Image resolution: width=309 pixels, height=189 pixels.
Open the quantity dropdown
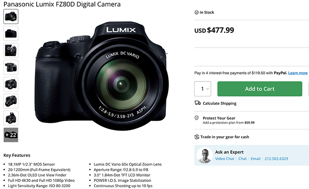click(203, 89)
